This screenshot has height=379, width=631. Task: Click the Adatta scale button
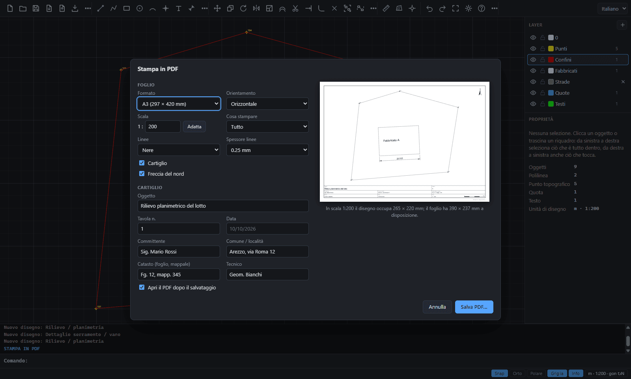194,127
